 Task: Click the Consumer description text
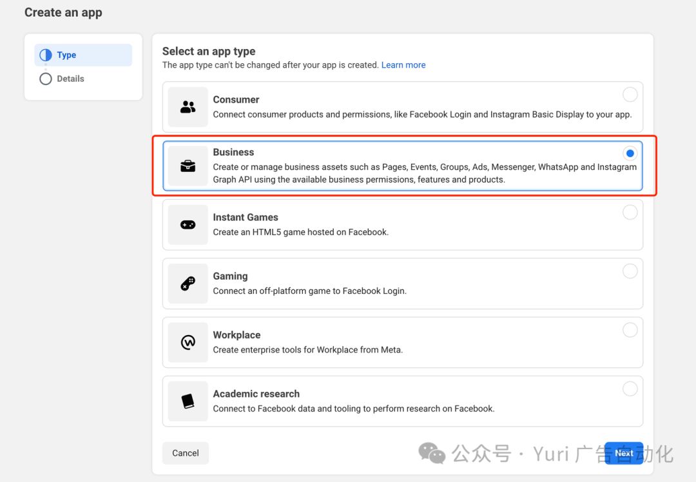point(422,115)
